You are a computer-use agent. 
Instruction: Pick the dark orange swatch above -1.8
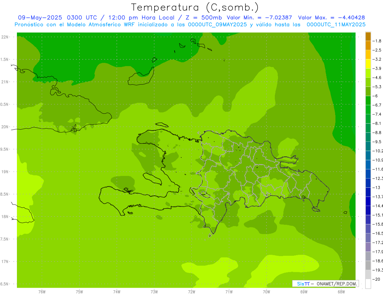tap(368, 36)
